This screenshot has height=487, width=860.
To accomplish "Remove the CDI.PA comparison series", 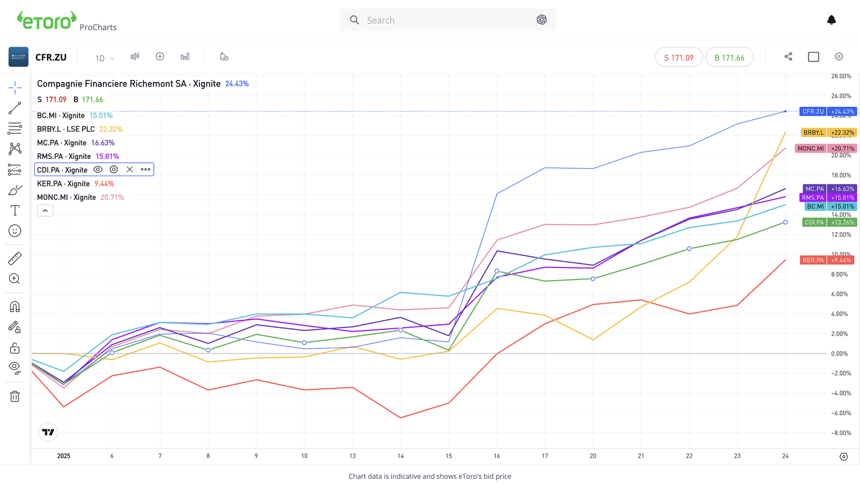I will pyautogui.click(x=129, y=170).
